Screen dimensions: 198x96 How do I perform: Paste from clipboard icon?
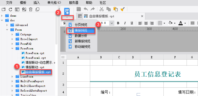[116, 9]
